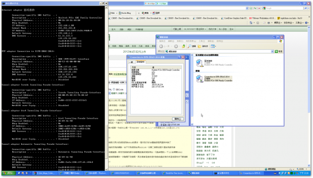This screenshot has height=178, width=313.
Task: Click the Network Connections left pane scrollbar
Action: 192,89
